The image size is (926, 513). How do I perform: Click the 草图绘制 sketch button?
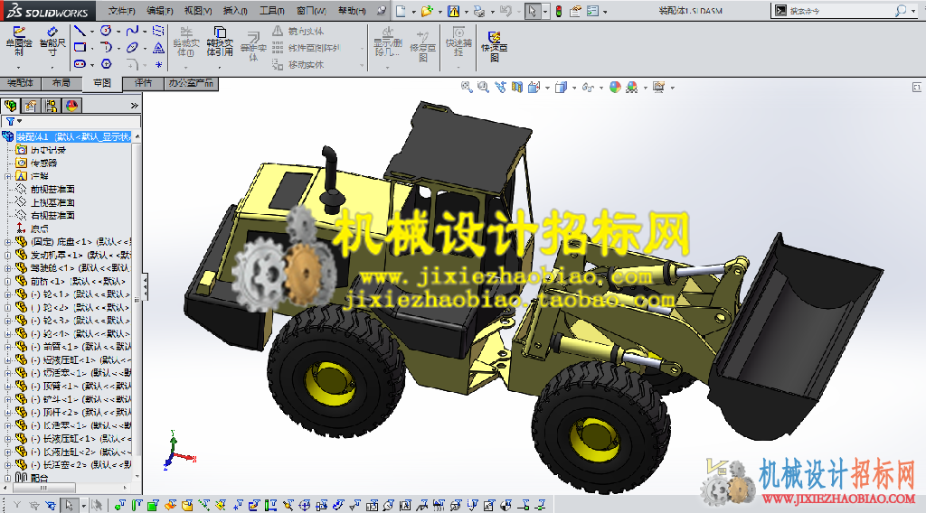pyautogui.click(x=19, y=40)
